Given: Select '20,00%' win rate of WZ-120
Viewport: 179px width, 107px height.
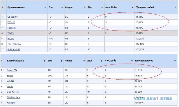Looking at the screenshot, I should [139, 22].
